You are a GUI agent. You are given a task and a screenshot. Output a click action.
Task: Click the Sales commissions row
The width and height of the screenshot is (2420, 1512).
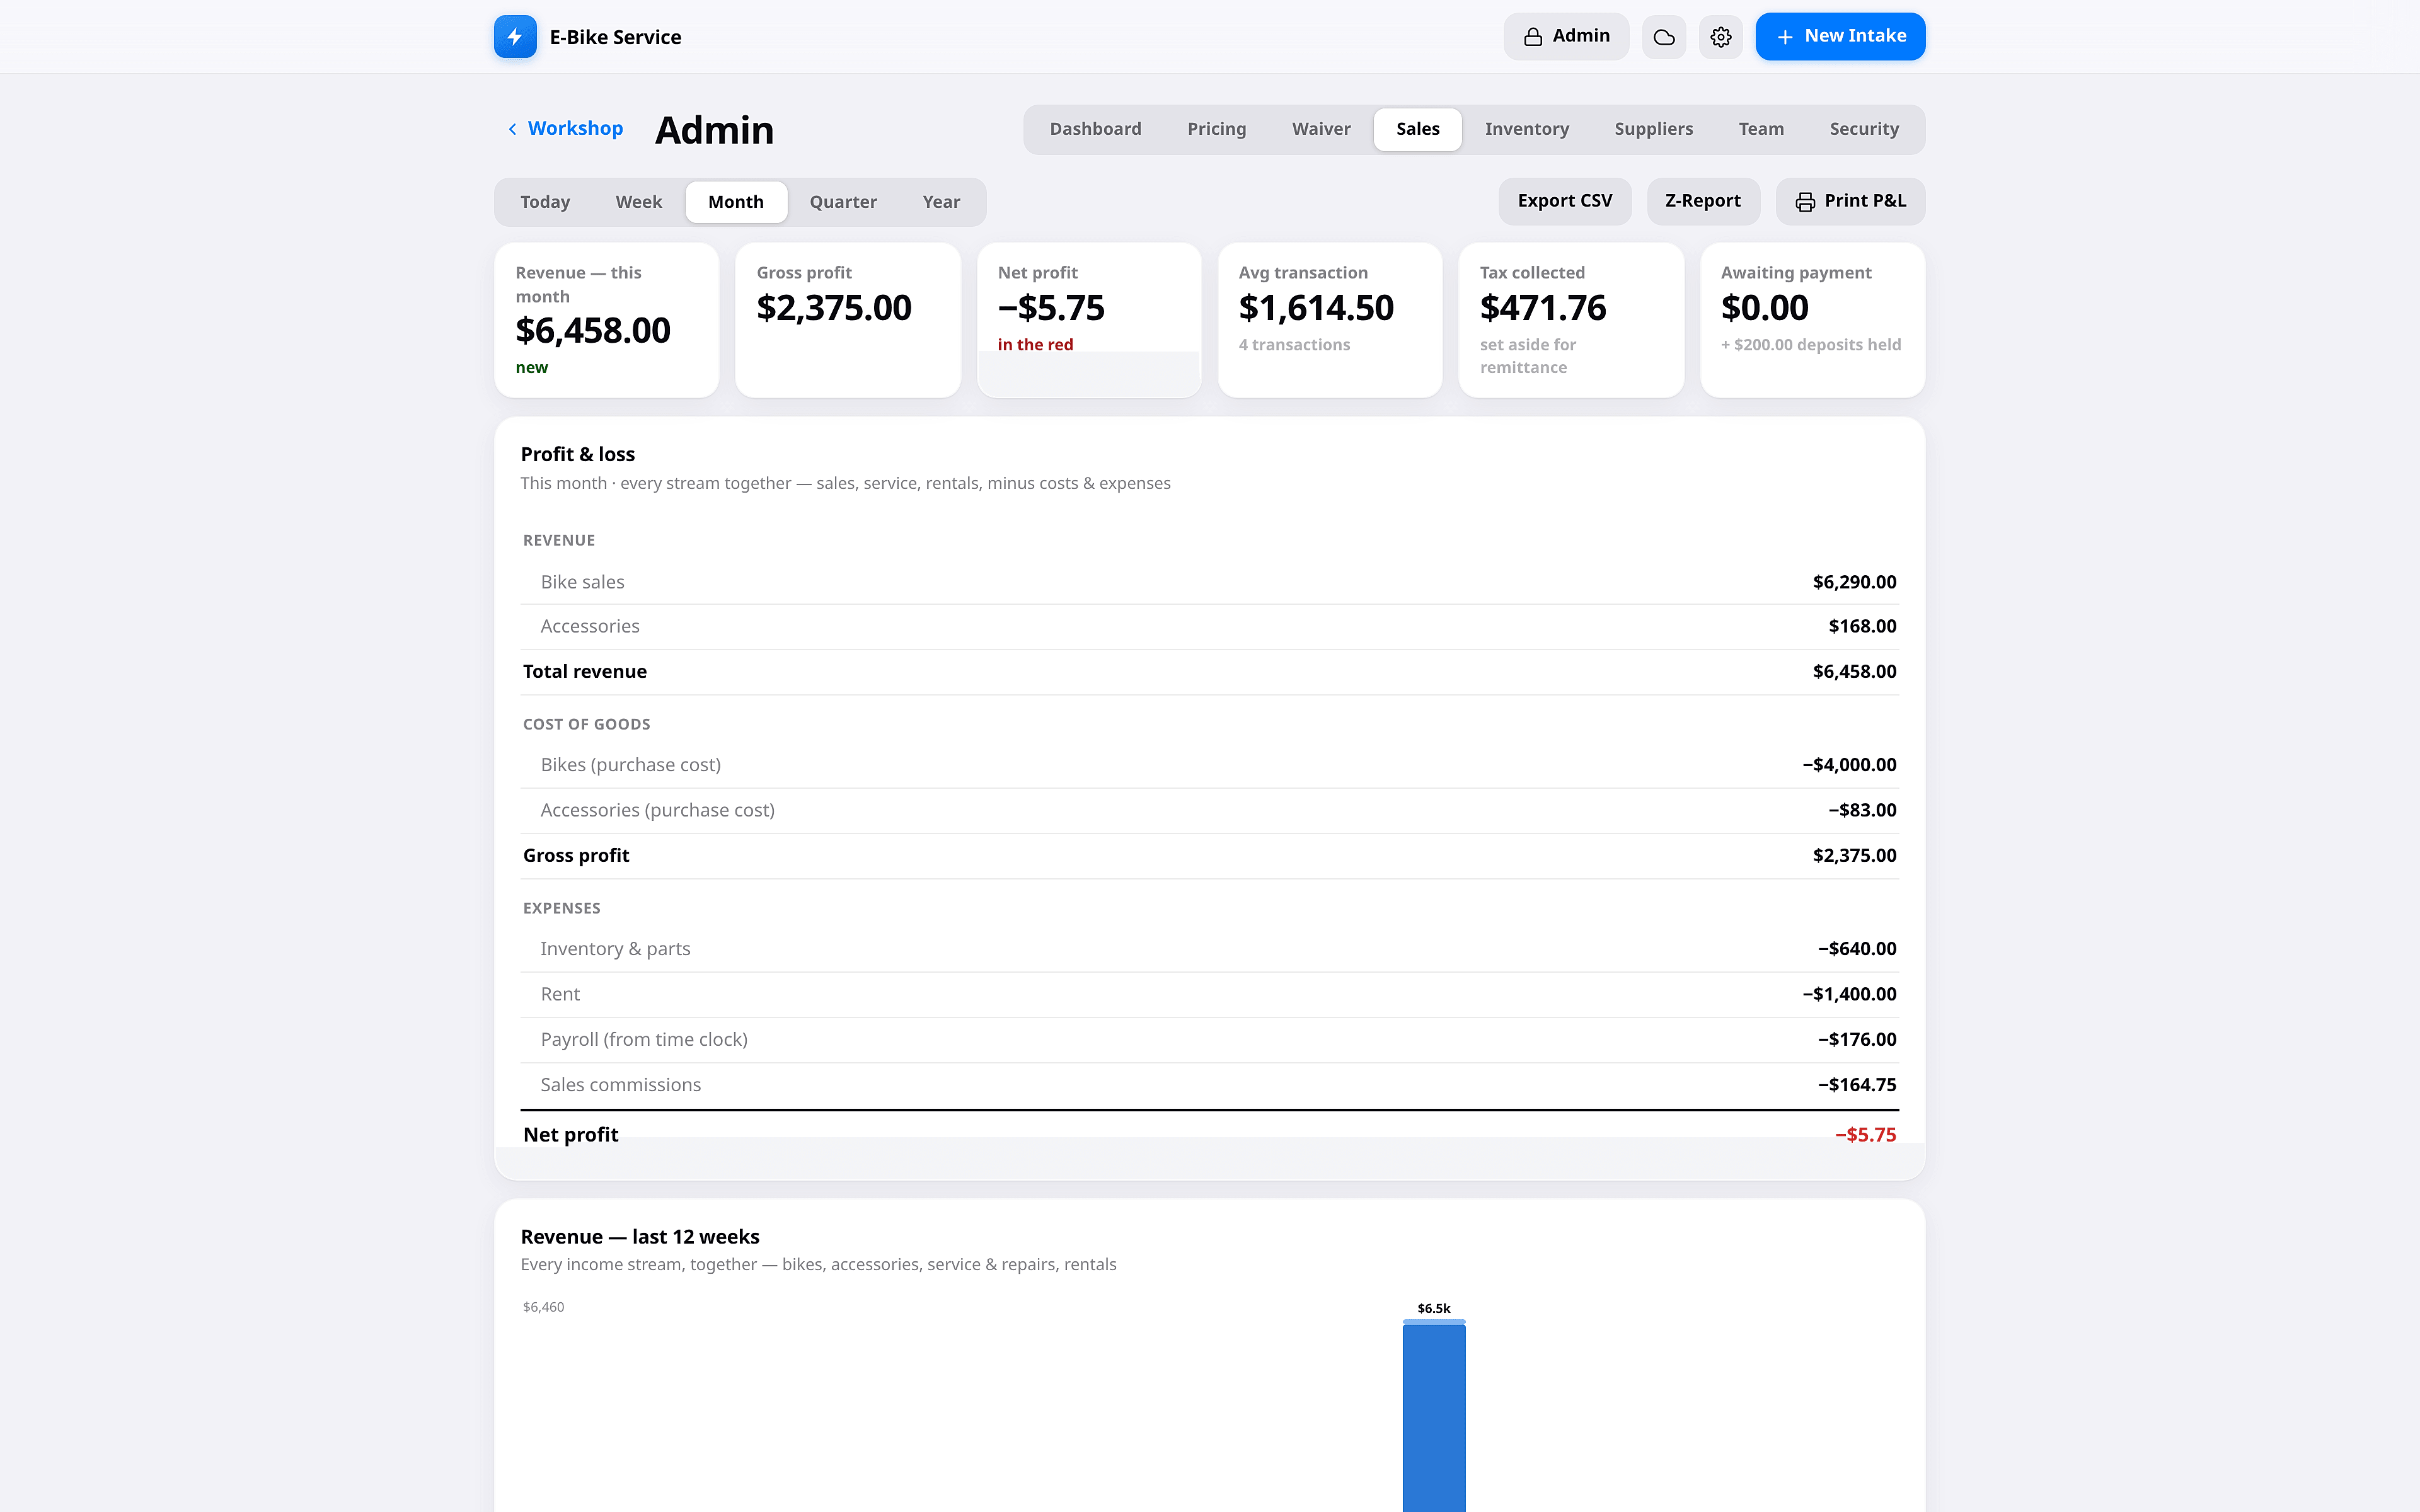1209,1085
